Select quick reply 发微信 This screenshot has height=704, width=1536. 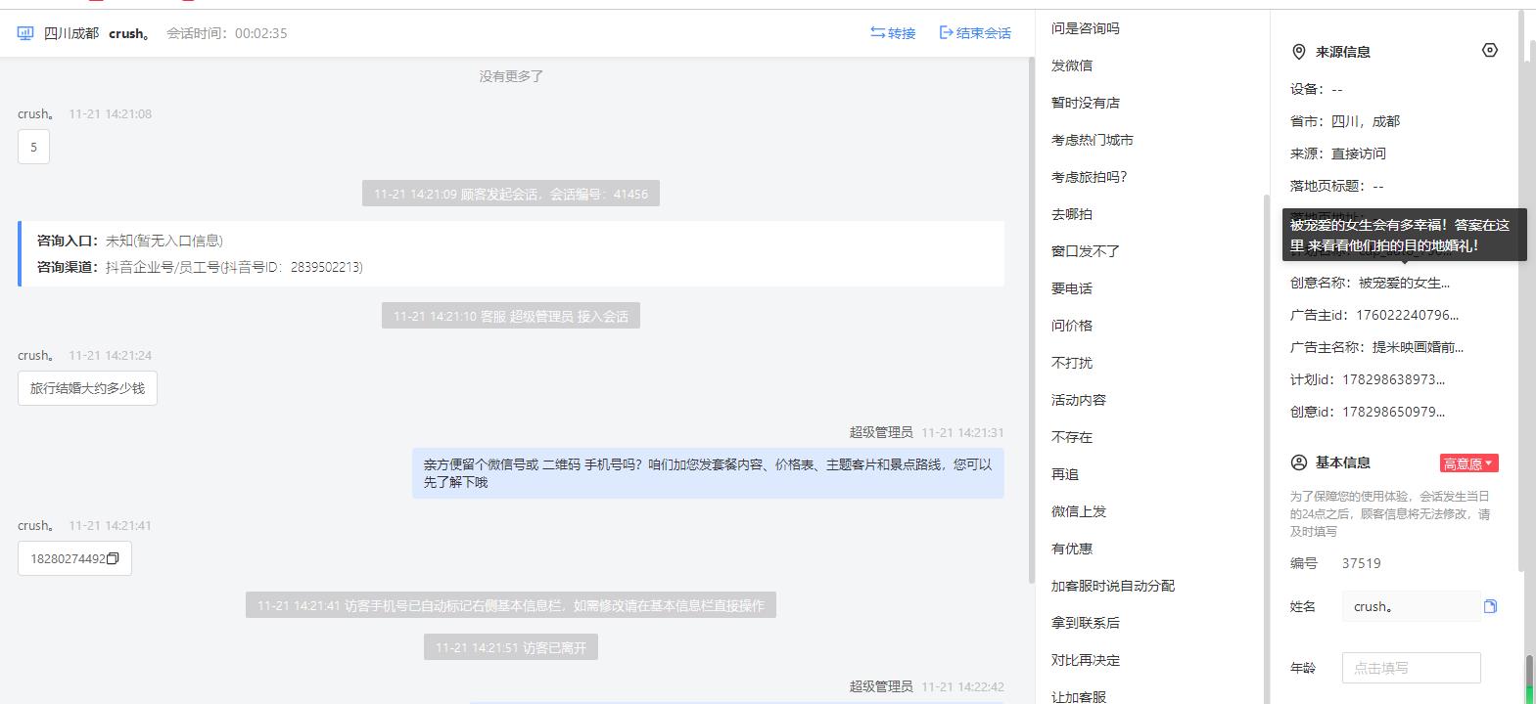1072,66
